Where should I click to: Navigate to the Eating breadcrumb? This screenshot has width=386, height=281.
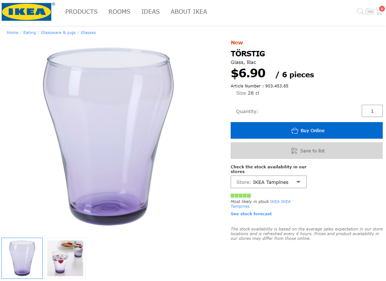tap(30, 33)
